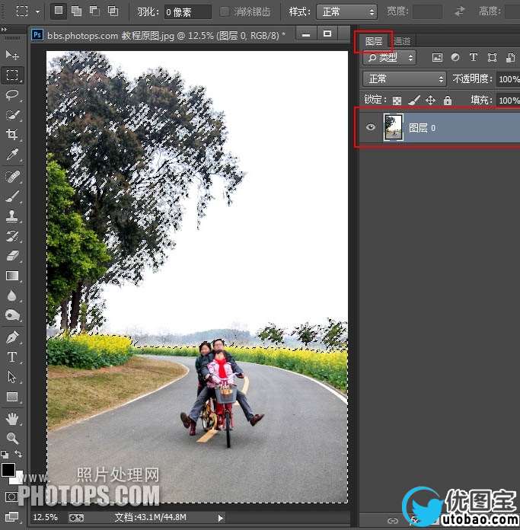520x530 pixels.
Task: Open the status bar info arrow
Action: point(220,518)
